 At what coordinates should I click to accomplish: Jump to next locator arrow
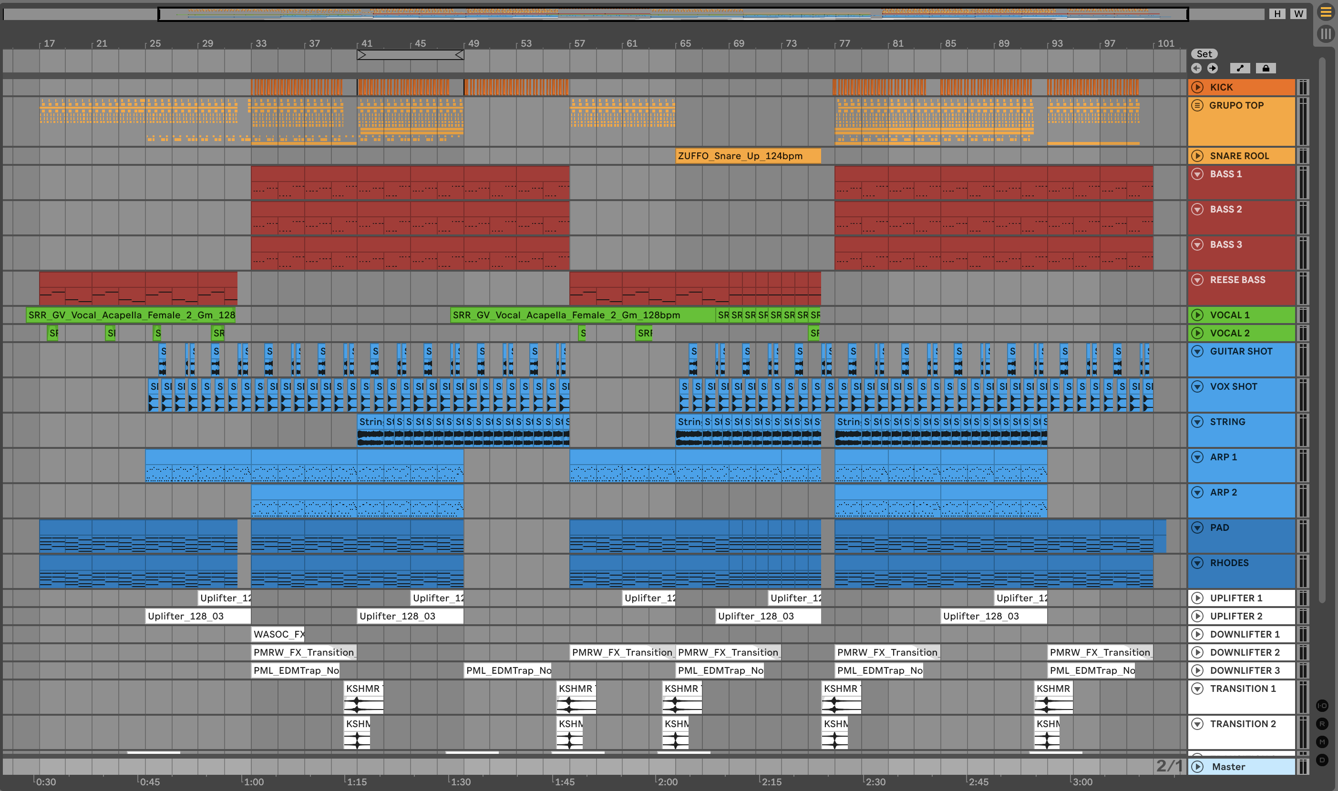1213,68
